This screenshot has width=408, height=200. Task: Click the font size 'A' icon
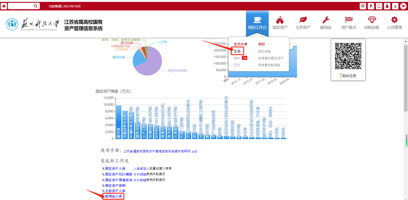pos(395,6)
